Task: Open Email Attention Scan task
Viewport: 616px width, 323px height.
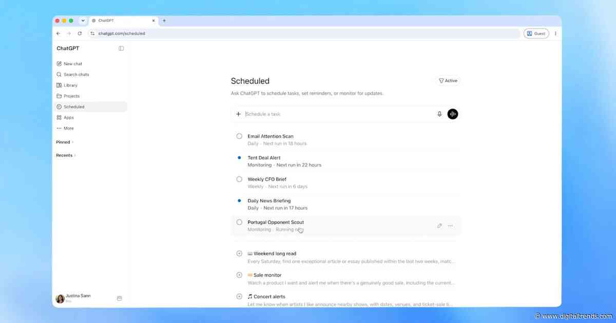Action: [346, 140]
